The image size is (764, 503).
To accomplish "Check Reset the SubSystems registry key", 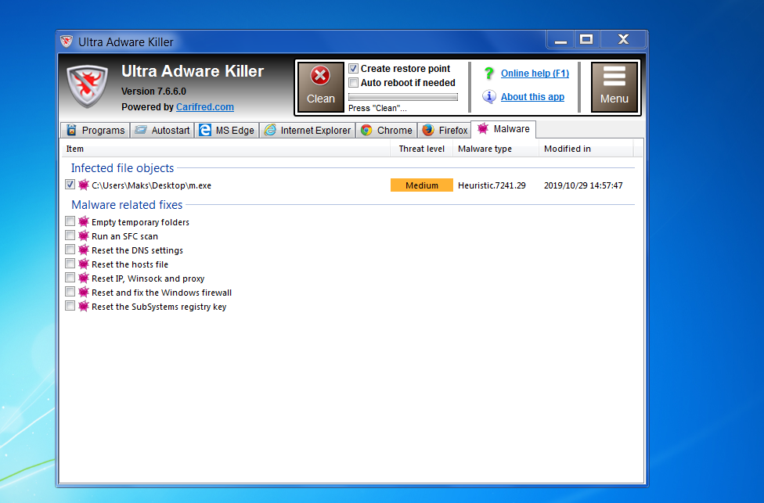I will 70,307.
